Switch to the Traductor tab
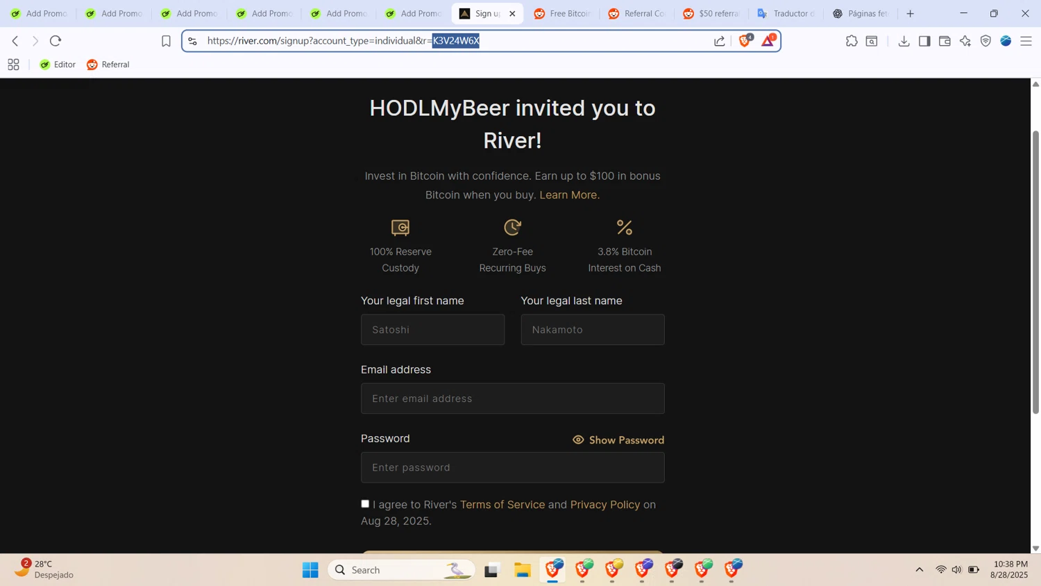Screen dimensions: 1041x586 (786, 13)
